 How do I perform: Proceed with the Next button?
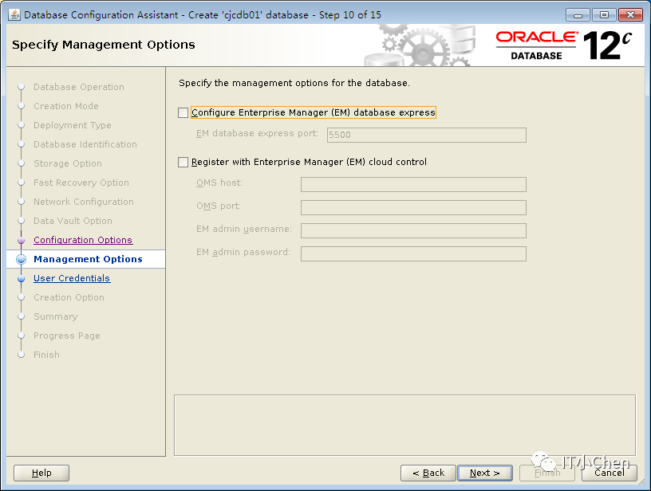pos(485,473)
